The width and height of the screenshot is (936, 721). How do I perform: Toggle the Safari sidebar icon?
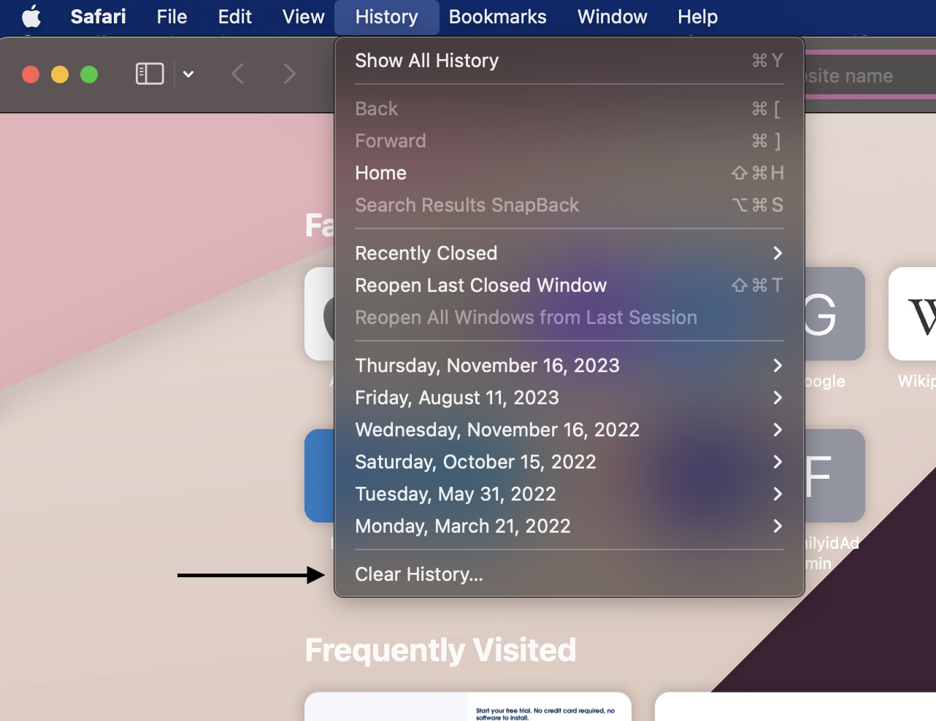(150, 74)
